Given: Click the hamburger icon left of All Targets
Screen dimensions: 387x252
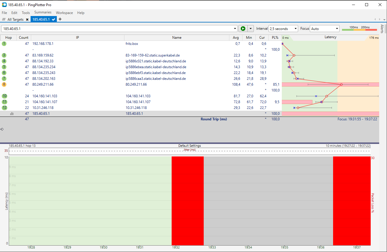Looking at the screenshot, I should click(4, 20).
